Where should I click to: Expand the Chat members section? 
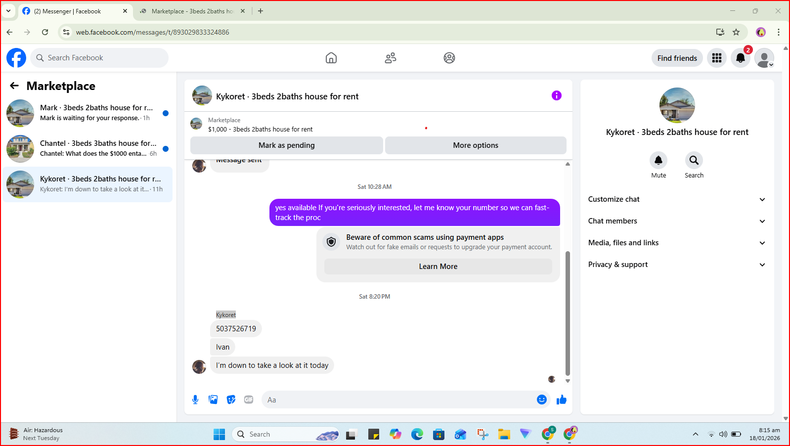click(677, 221)
